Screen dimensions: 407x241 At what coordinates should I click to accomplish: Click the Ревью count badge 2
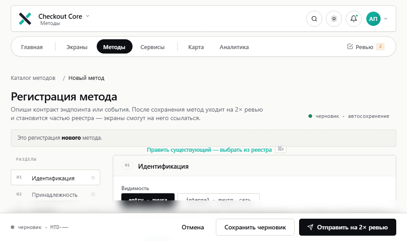pos(380,46)
